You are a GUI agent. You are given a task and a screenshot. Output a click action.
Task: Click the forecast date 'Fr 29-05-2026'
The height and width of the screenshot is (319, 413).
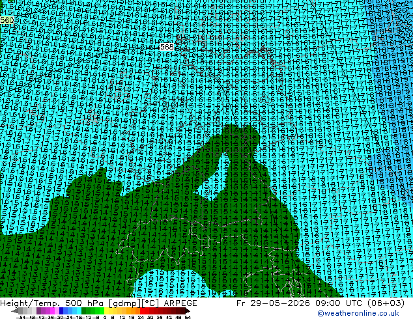tap(273, 303)
